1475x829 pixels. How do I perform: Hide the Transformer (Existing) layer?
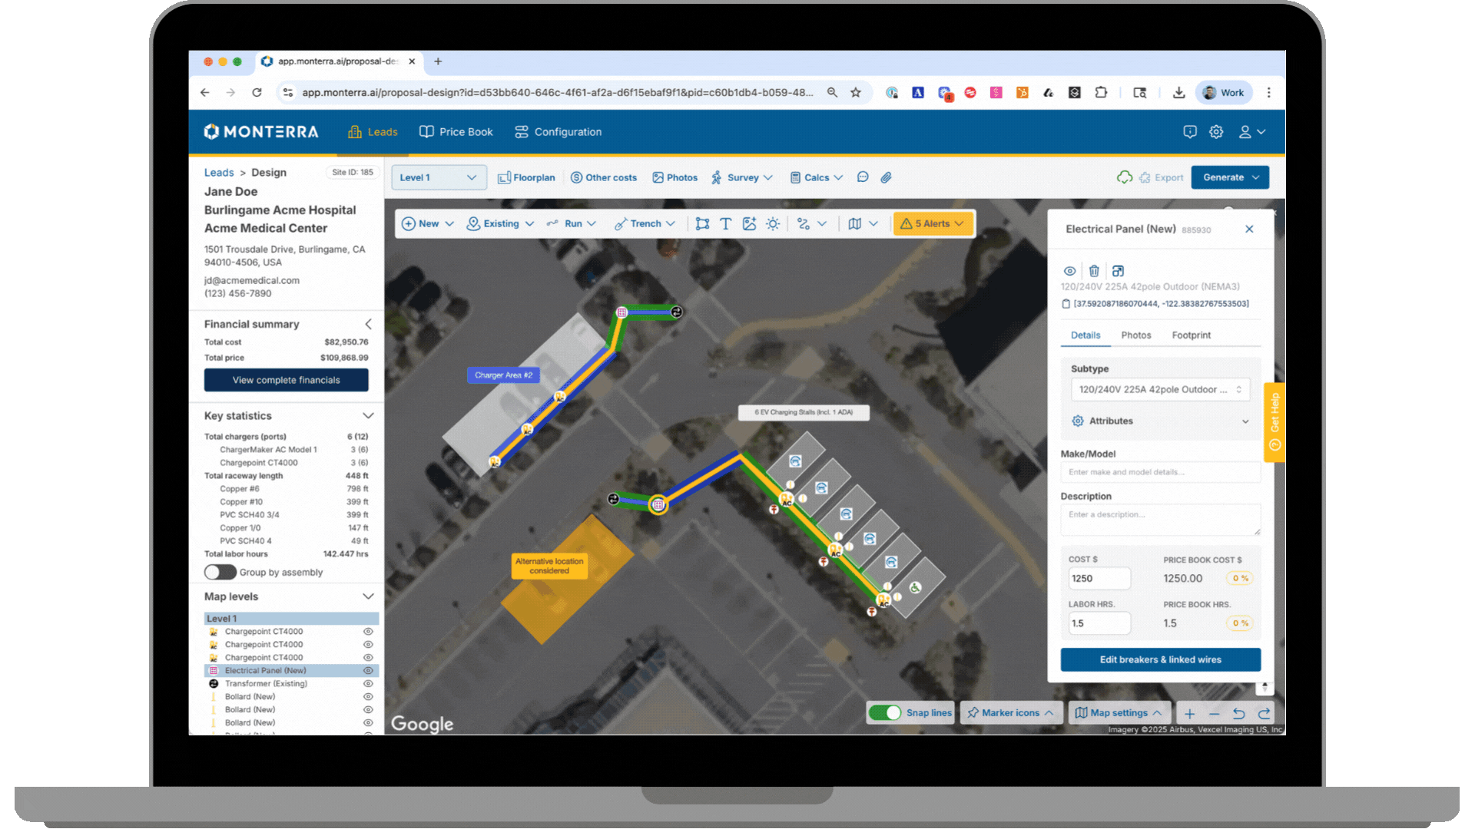pyautogui.click(x=368, y=684)
